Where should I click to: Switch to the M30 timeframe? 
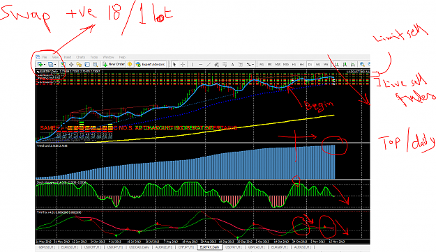(286, 64)
